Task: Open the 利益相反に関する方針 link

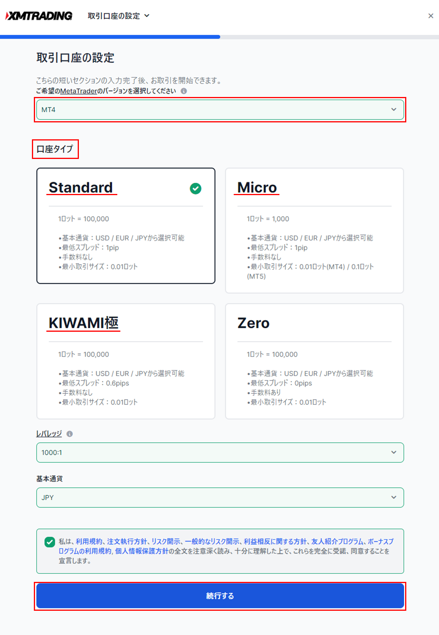Action: click(x=275, y=541)
